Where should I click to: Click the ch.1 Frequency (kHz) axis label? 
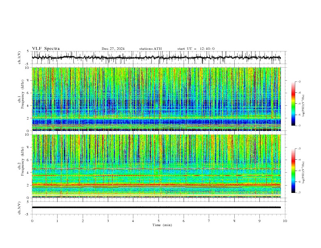click(x=21, y=94)
